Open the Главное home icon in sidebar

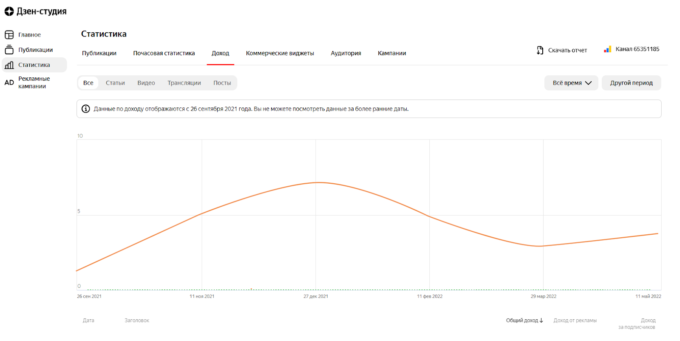pos(9,35)
